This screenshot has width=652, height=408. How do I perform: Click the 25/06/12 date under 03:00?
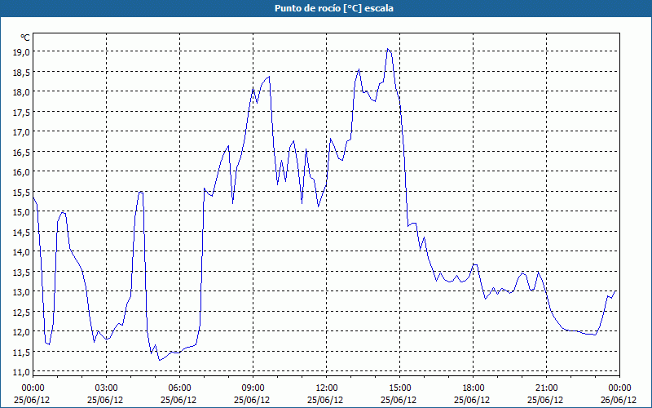coord(105,400)
